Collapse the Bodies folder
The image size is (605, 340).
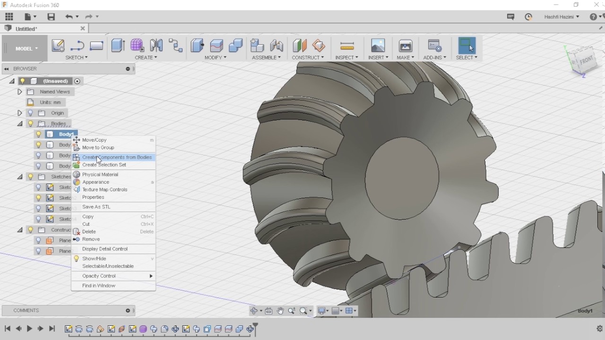20,124
